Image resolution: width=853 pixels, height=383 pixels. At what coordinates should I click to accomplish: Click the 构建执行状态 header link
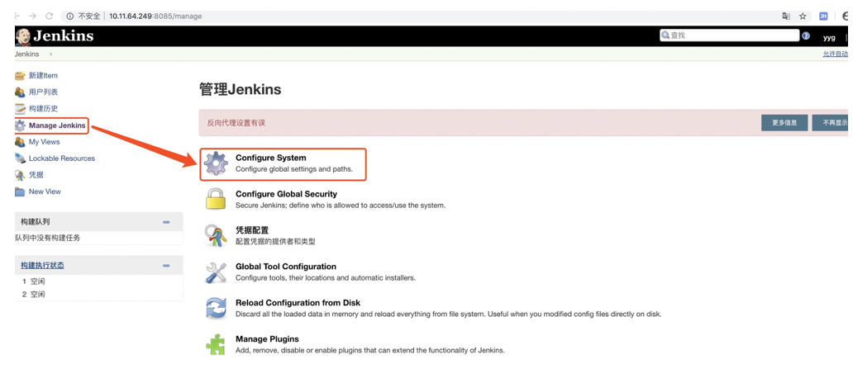[x=42, y=265]
